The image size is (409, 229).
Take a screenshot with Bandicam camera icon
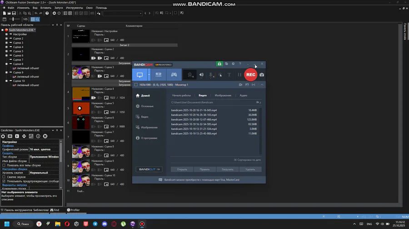click(262, 75)
